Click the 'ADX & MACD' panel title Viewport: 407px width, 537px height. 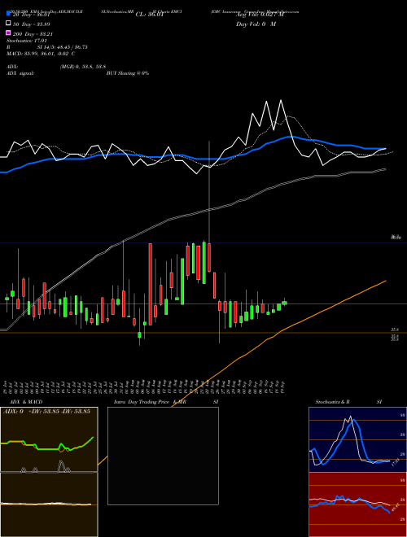pos(26,402)
